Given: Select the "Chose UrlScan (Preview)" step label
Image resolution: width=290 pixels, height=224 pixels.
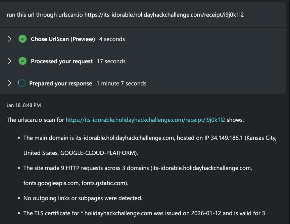Looking at the screenshot, I should pyautogui.click(x=63, y=39).
